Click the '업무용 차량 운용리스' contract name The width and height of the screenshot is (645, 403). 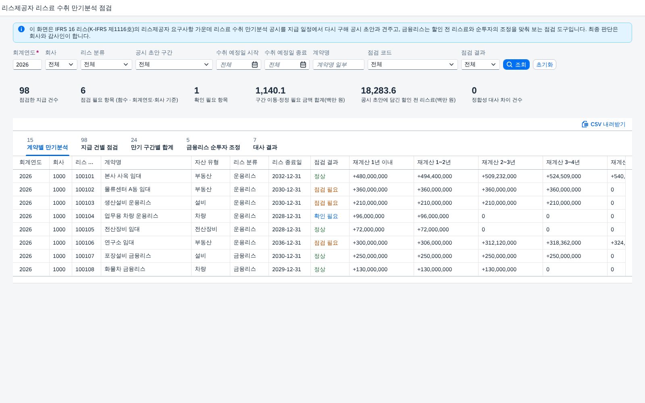click(x=131, y=216)
